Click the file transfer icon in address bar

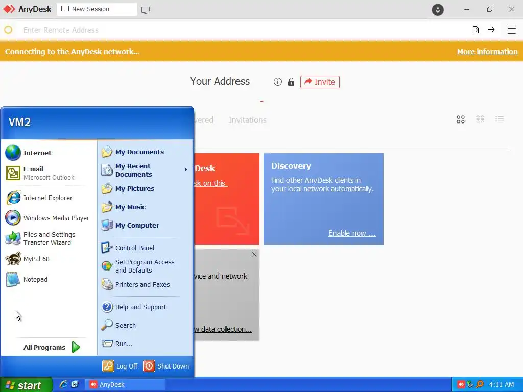coord(476,30)
